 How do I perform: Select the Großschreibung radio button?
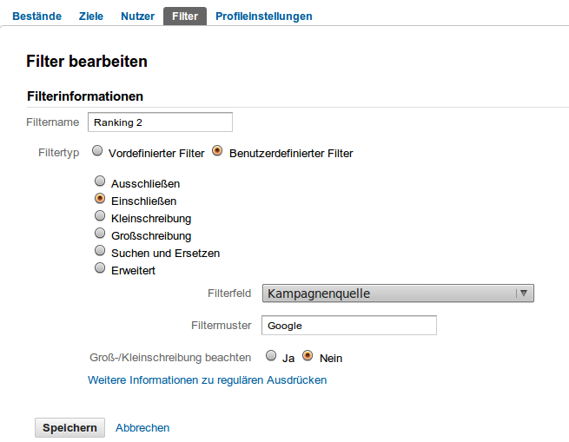pos(100,234)
